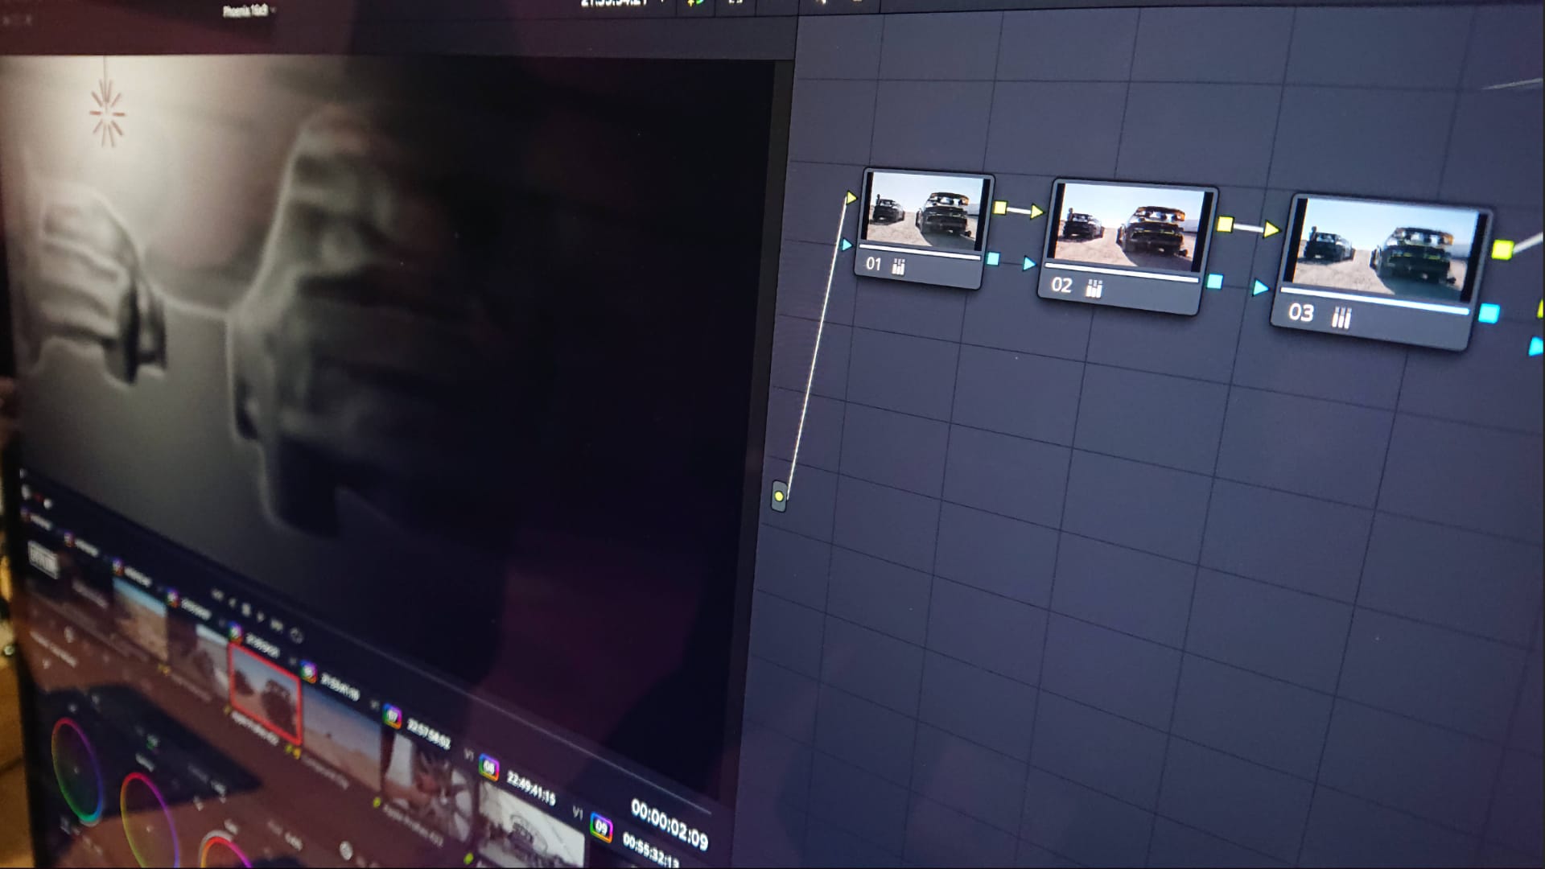This screenshot has height=869, width=1545.
Task: Select corrector node 01 thumbnail
Action: pyautogui.click(x=925, y=209)
